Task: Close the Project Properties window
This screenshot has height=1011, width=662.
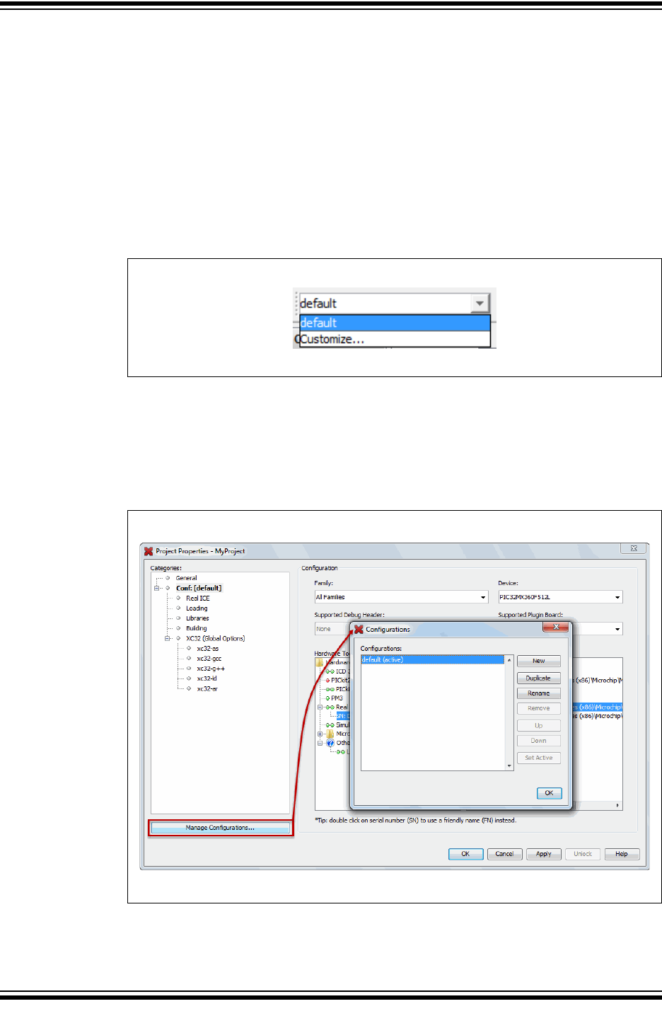Action: (x=634, y=548)
